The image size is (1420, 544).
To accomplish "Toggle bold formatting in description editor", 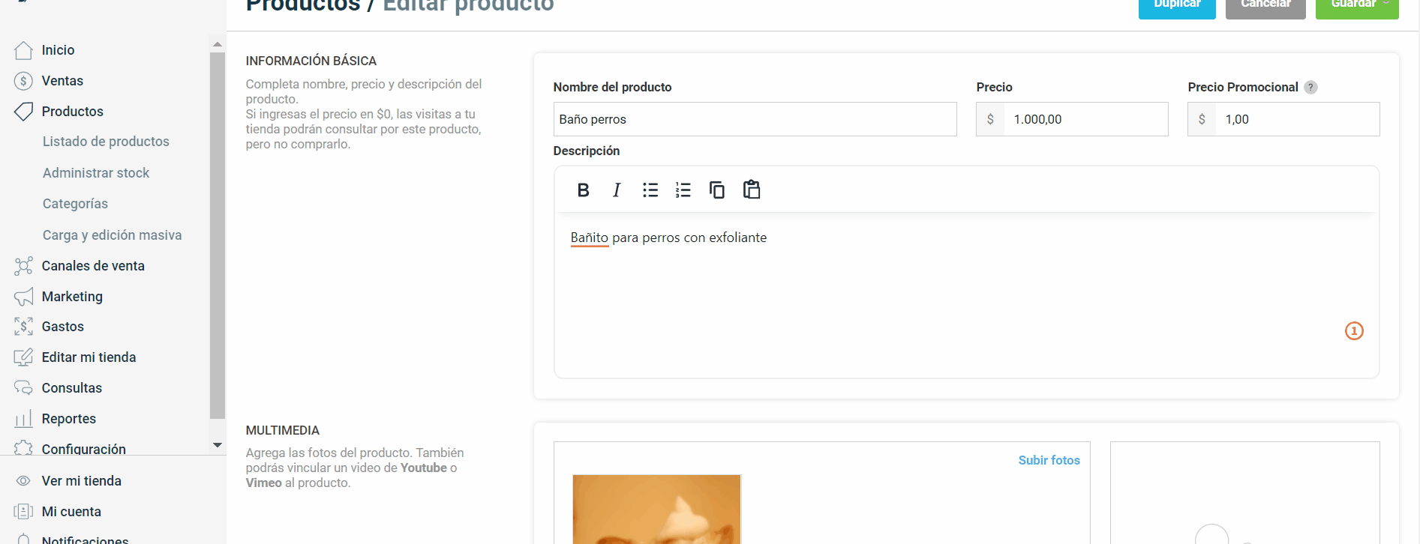I will pos(583,190).
